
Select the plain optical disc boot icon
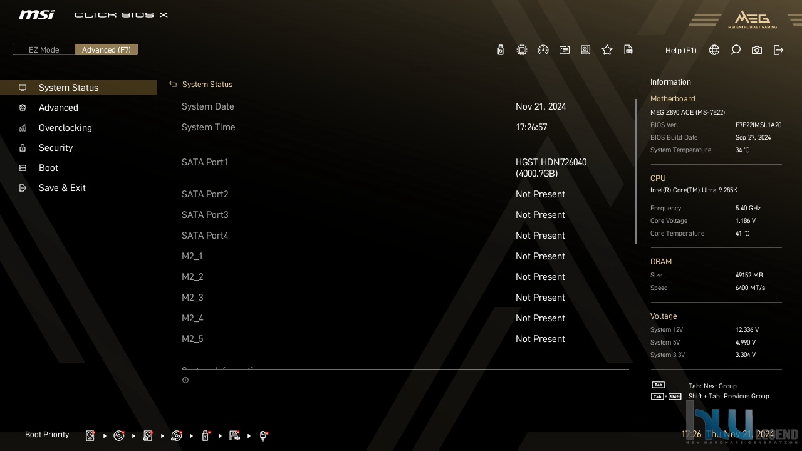119,435
